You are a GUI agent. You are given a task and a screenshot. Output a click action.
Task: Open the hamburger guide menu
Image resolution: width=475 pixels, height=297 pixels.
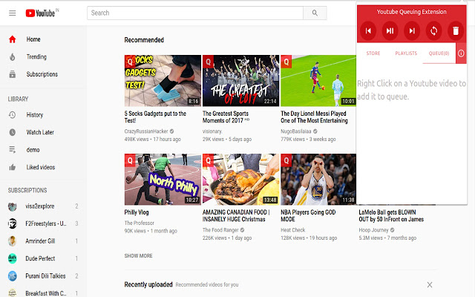pyautogui.click(x=12, y=13)
